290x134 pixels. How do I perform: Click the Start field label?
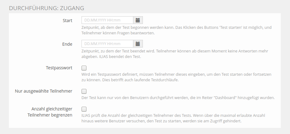click(x=67, y=21)
